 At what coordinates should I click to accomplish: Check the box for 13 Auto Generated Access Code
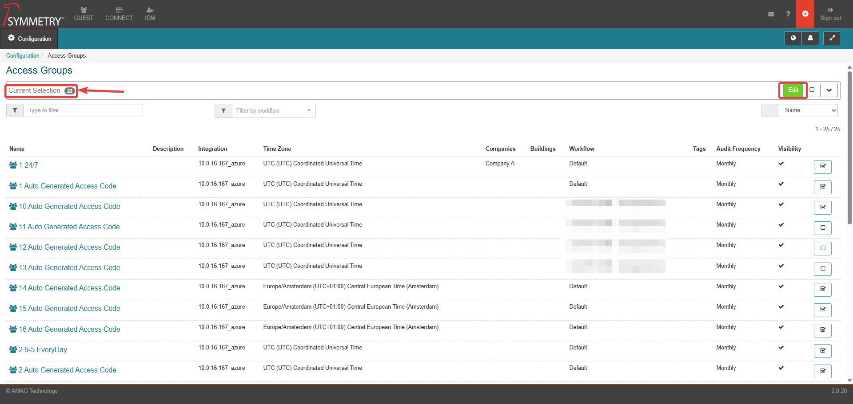822,269
